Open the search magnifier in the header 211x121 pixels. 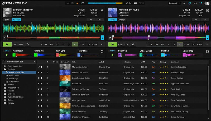pyautogui.click(x=184, y=3)
